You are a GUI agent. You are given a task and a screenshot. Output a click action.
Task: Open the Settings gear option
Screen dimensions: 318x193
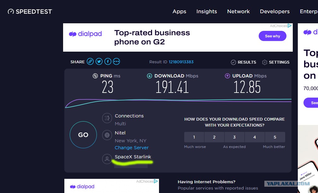click(x=276, y=62)
